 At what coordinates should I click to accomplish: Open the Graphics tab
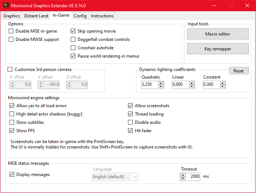tap(12, 16)
